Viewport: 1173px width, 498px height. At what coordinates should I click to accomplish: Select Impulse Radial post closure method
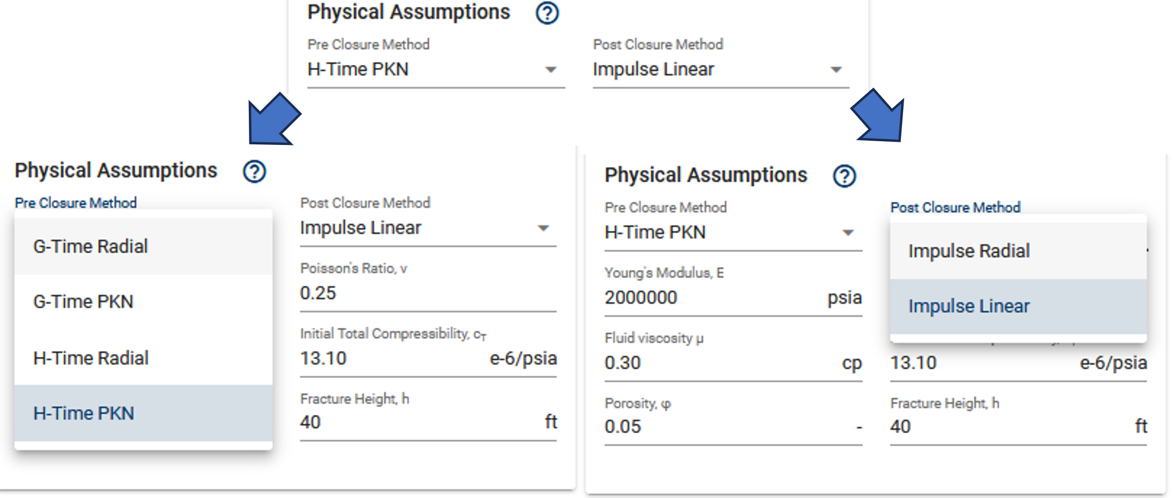(x=1018, y=251)
